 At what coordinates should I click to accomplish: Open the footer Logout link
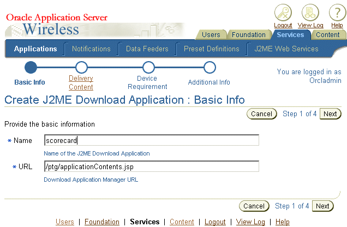pyautogui.click(x=215, y=222)
